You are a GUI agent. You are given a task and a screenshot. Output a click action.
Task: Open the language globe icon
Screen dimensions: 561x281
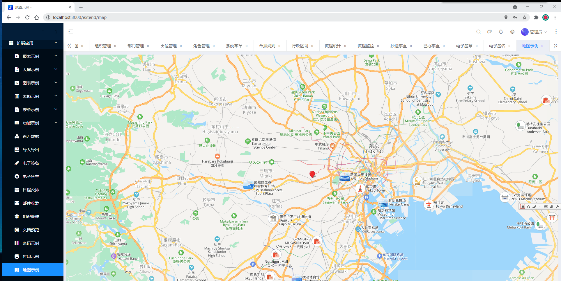coord(512,32)
